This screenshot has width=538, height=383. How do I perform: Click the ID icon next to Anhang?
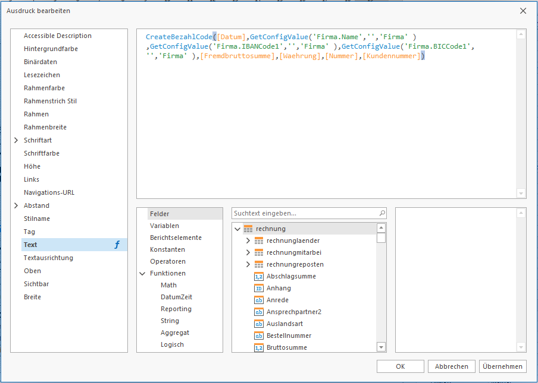(x=259, y=288)
